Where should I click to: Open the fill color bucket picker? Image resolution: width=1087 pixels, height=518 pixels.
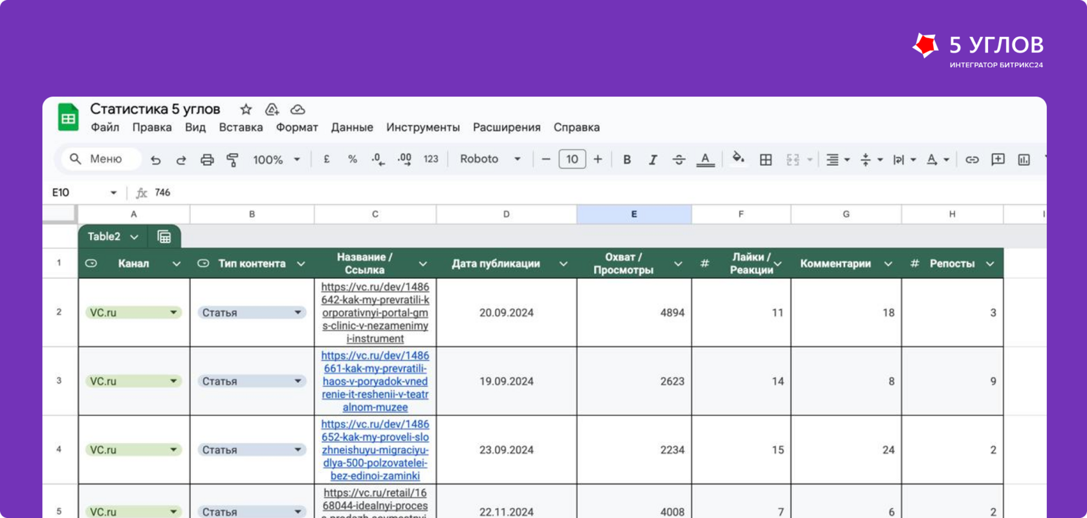coord(738,158)
